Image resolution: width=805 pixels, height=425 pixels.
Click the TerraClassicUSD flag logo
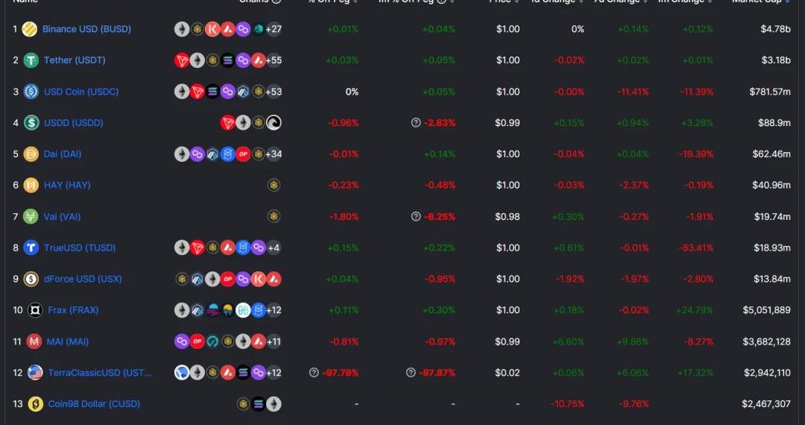pos(35,373)
